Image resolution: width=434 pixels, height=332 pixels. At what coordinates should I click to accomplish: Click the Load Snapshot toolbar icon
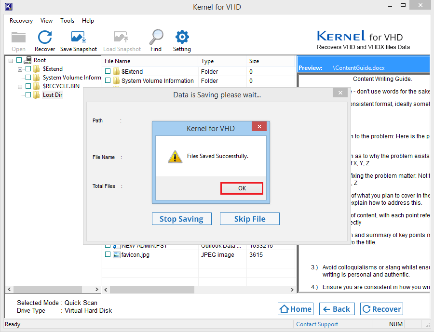[x=121, y=38]
